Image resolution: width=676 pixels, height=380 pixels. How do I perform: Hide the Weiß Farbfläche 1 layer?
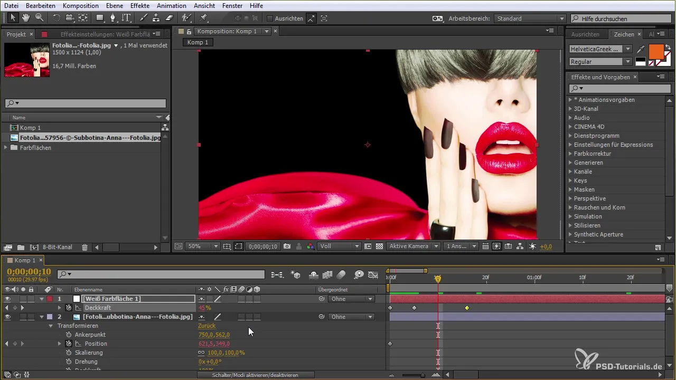point(7,299)
